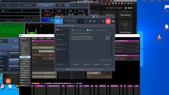The width and height of the screenshot is (169, 95).
Task: Click the Edit button below the file list
Action: coord(86,64)
